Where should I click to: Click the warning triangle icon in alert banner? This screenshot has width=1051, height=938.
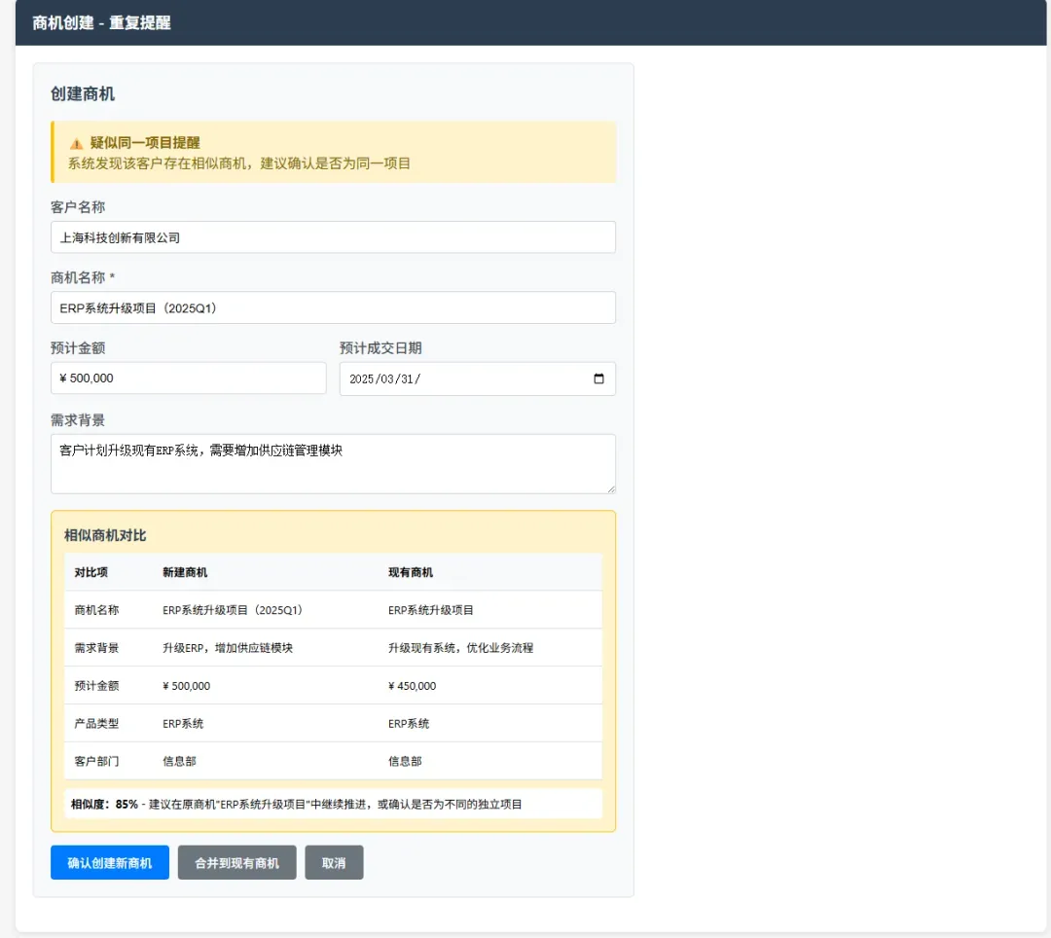[x=76, y=143]
